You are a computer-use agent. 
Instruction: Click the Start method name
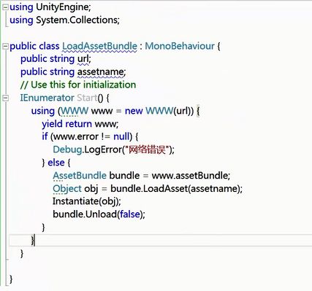[87, 98]
